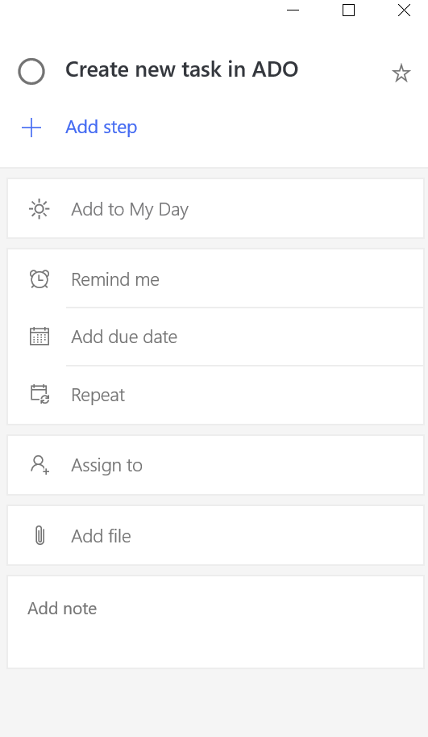
Task: Mark 'Create new task in ADO' as complete
Action: click(31, 72)
